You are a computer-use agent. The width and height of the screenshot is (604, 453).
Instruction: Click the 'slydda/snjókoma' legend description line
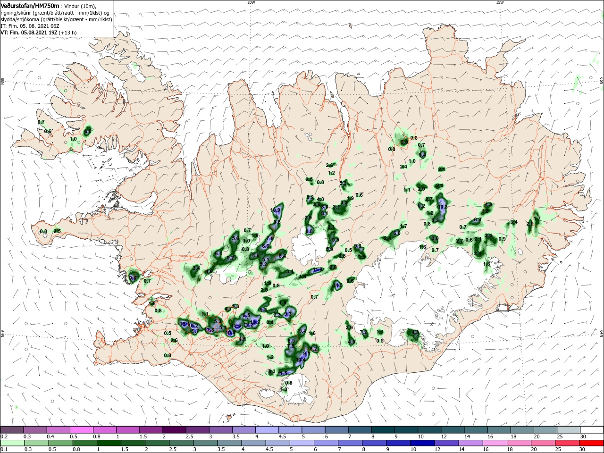point(56,19)
